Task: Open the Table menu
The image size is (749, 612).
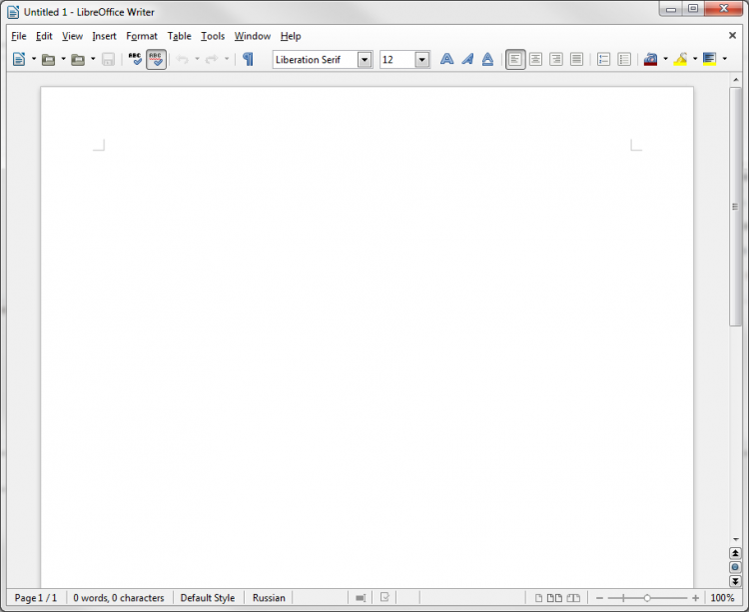Action: 179,36
